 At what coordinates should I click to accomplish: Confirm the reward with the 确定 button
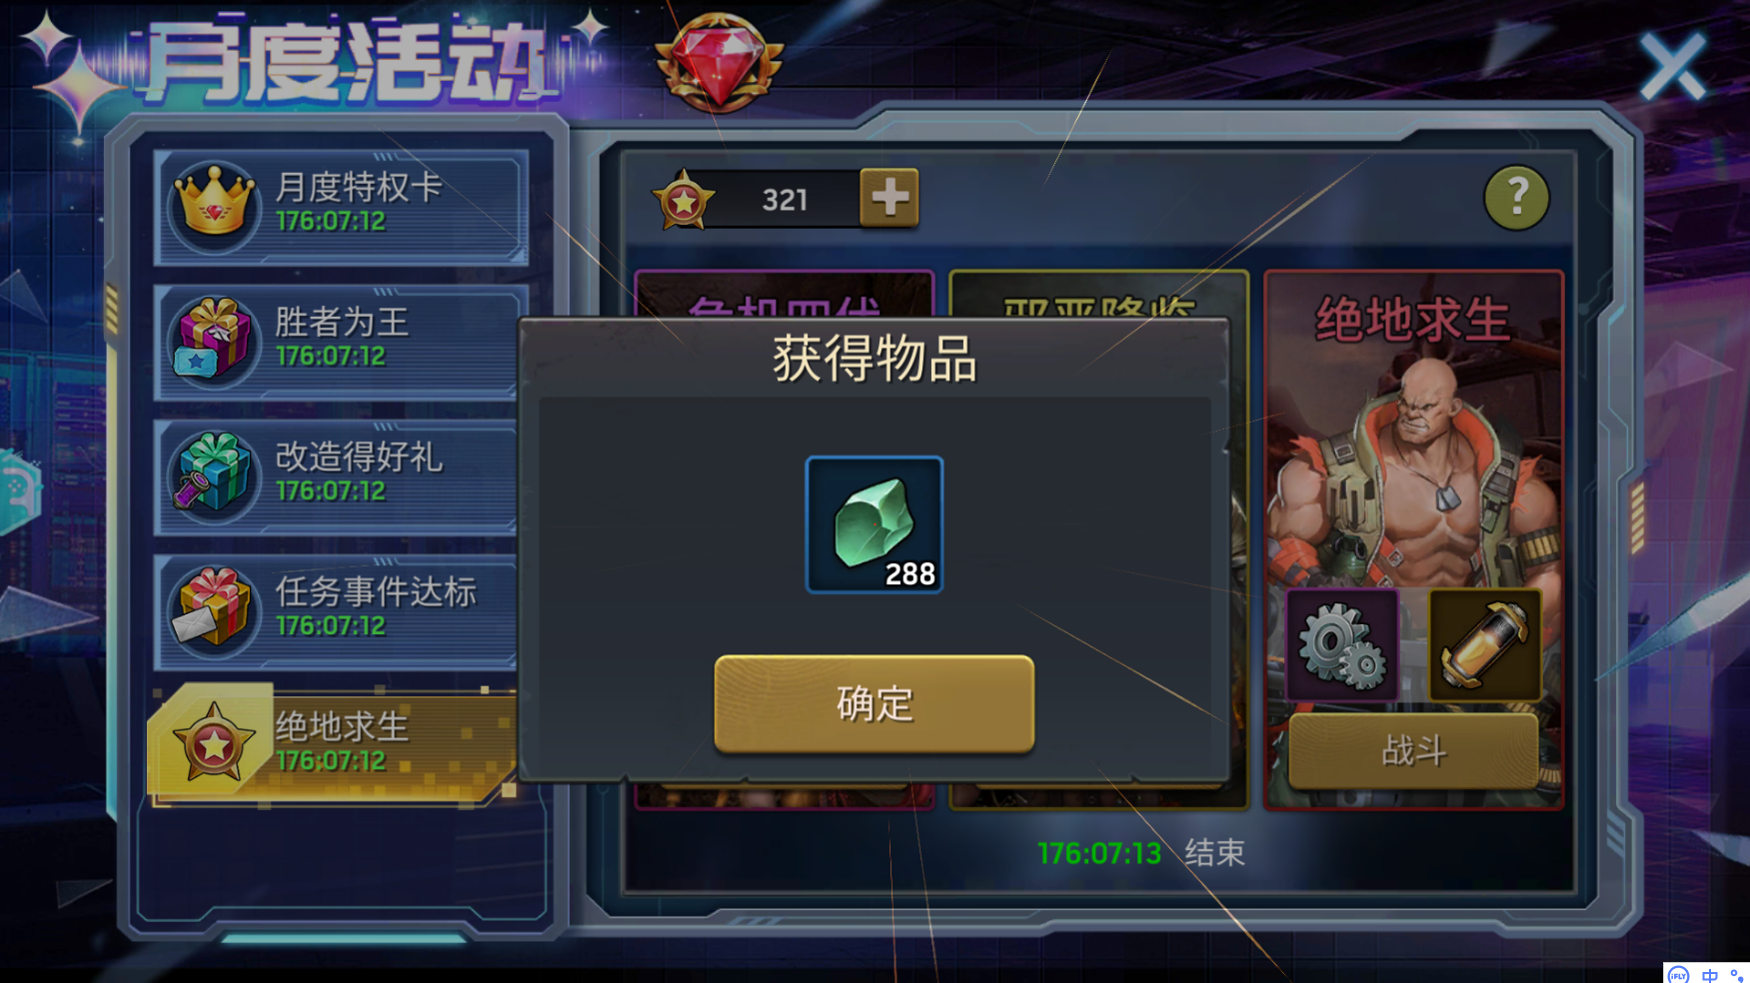874,703
